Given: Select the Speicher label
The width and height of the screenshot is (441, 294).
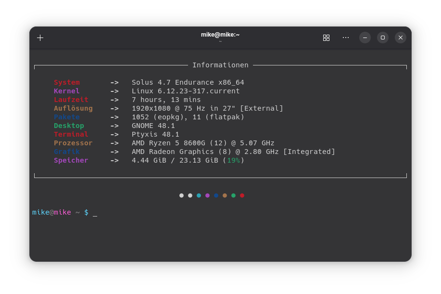Looking at the screenshot, I should [71, 160].
